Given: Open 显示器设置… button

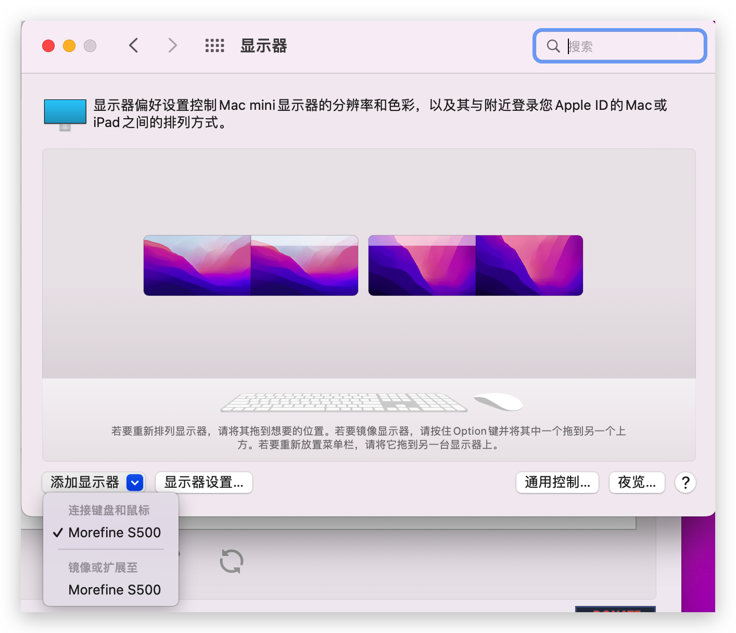Looking at the screenshot, I should tap(204, 483).
